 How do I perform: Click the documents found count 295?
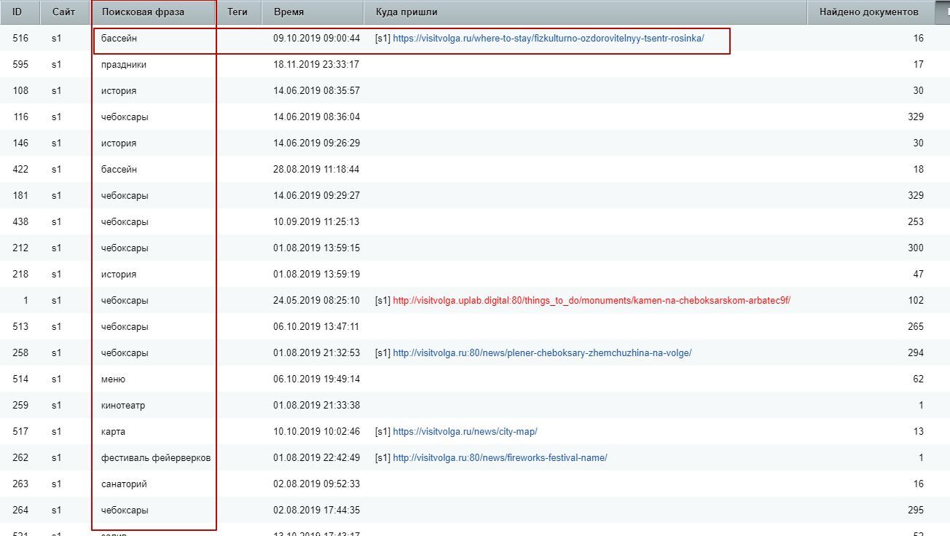click(x=916, y=511)
